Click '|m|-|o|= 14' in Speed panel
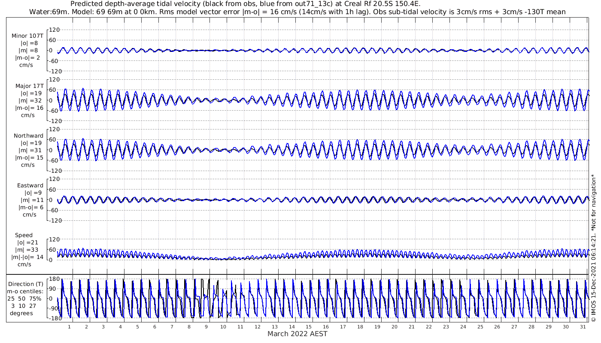The height and width of the screenshot is (343, 601). click(x=27, y=257)
